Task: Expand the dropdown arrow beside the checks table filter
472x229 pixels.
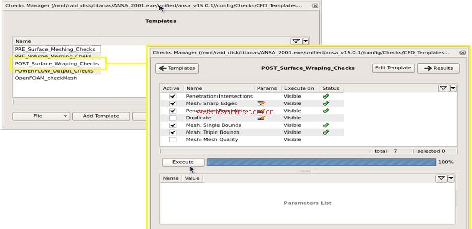Action: pos(453,88)
